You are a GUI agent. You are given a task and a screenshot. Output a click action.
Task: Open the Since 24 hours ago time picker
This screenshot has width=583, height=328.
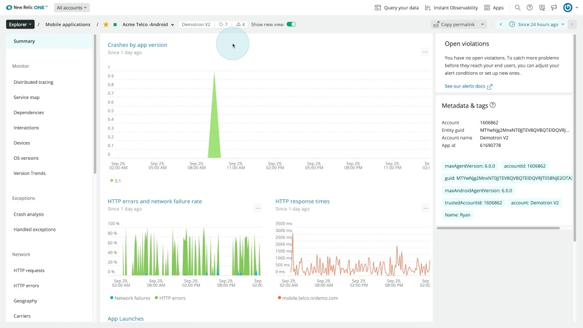[x=536, y=24]
